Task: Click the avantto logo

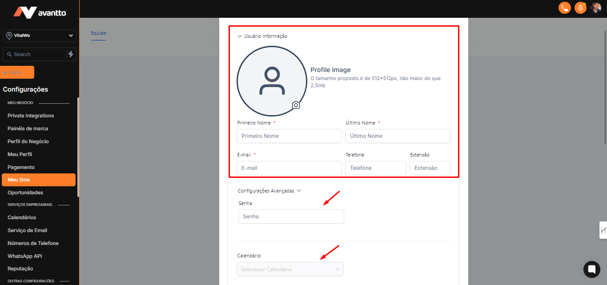Action: coord(40,12)
